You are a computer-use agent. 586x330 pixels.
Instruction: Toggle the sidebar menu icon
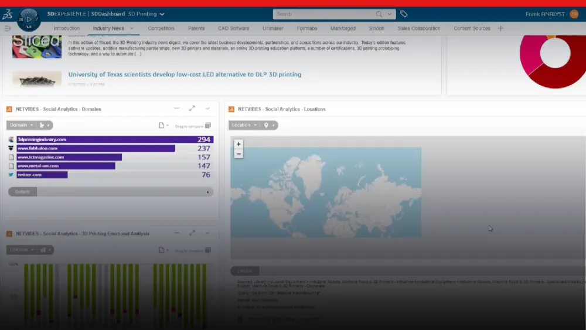coord(7,28)
